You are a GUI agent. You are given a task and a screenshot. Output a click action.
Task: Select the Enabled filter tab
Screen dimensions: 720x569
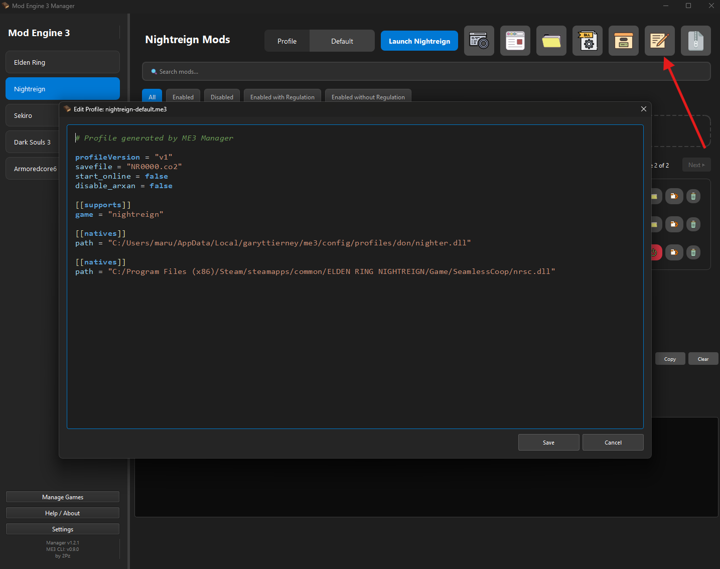[183, 97]
